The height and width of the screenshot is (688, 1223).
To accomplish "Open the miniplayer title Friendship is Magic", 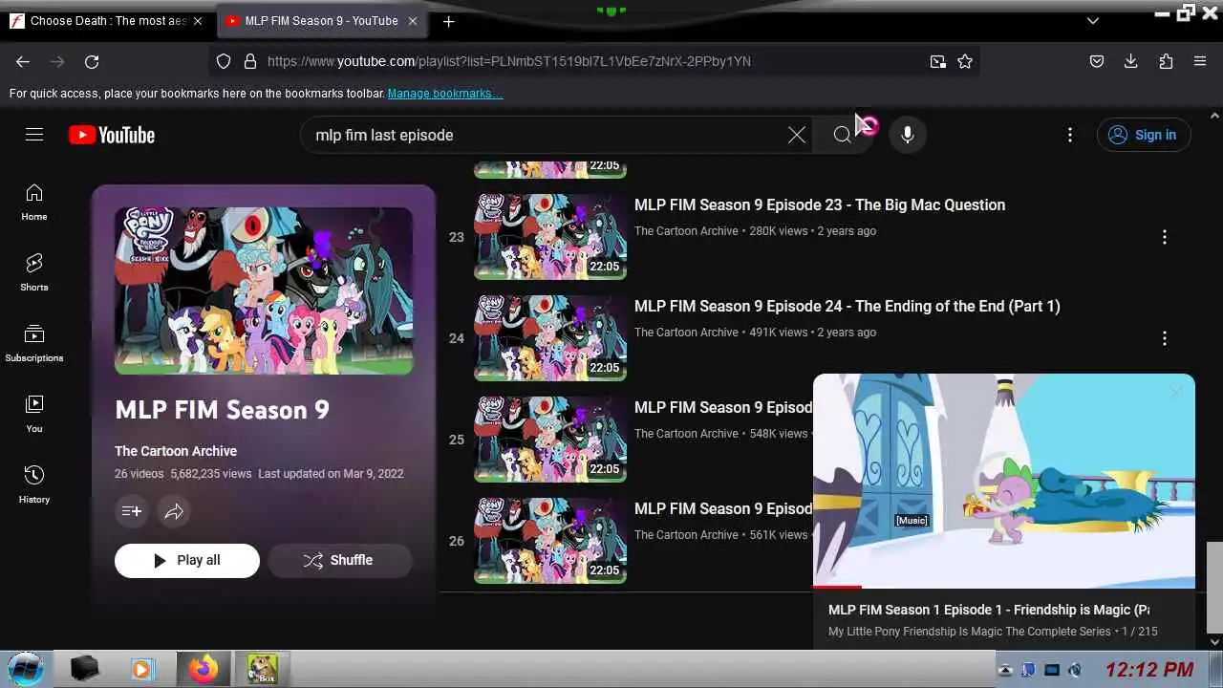I will 989,610.
